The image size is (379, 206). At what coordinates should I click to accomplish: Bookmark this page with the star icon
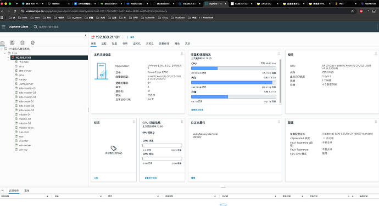(353, 11)
